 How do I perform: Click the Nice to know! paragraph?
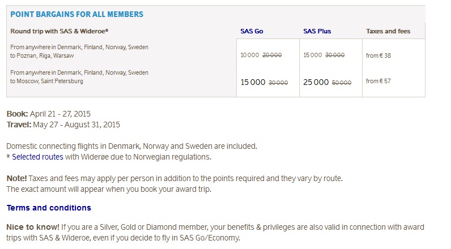coord(215,233)
